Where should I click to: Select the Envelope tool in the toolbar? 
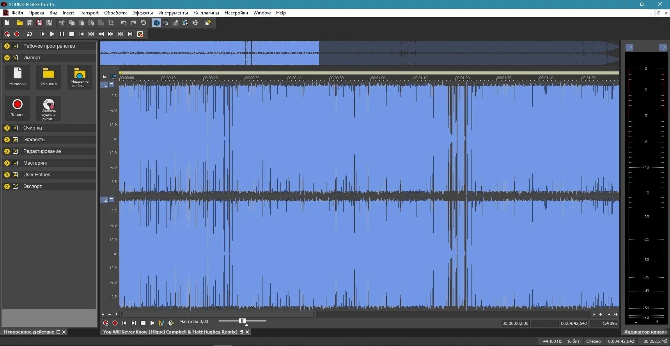[x=195, y=23]
